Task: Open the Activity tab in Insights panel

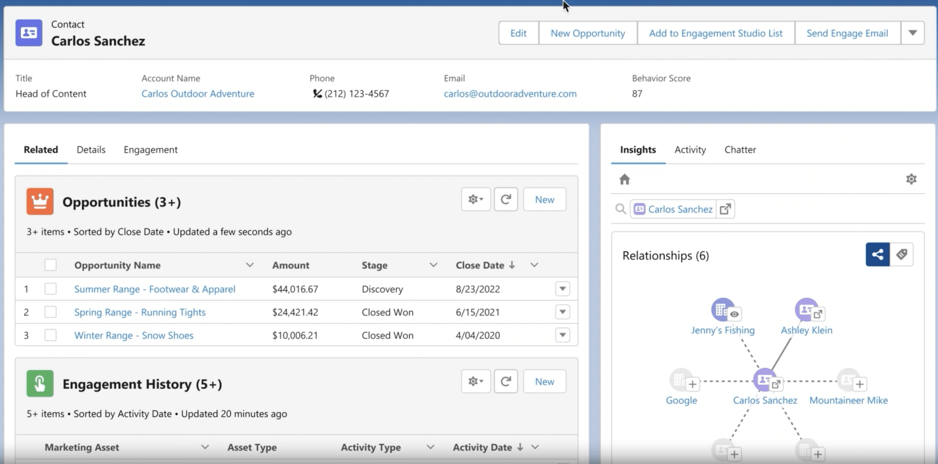Action: point(690,150)
